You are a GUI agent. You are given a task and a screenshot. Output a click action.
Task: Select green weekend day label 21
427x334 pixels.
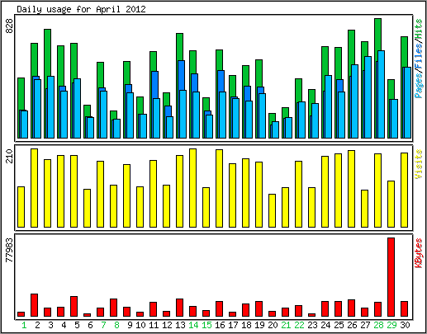point(286,326)
